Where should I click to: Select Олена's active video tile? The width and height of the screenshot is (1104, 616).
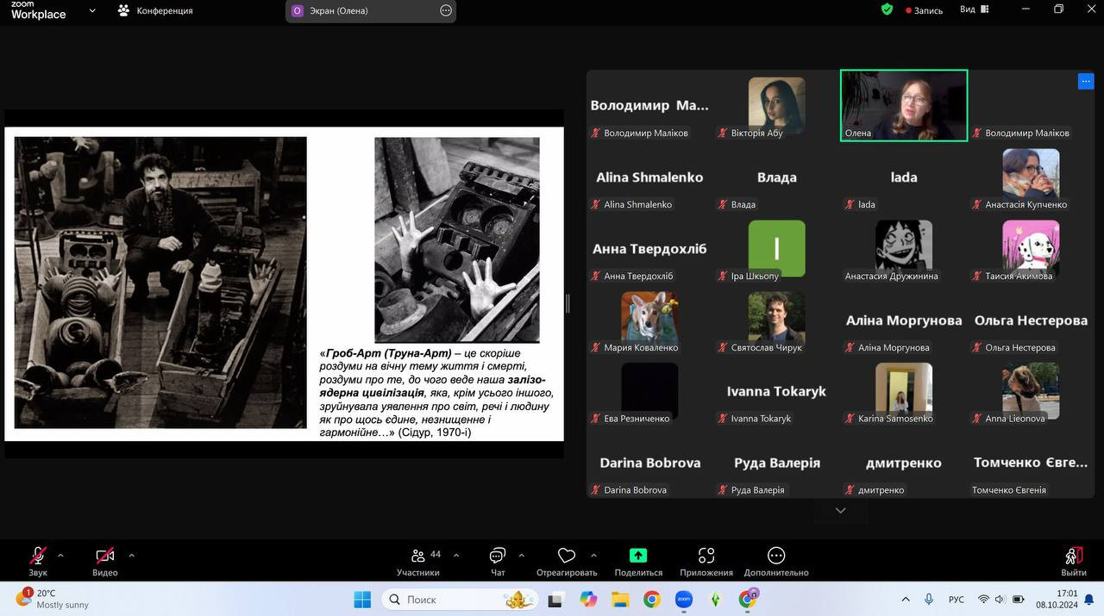coord(904,105)
